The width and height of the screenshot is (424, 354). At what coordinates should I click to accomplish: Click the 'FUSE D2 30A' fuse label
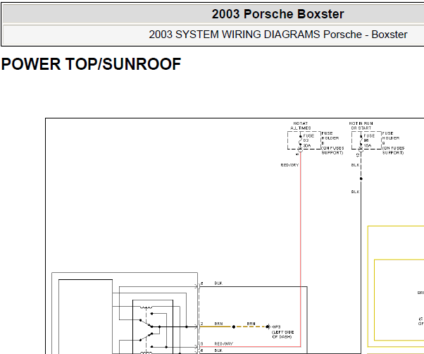tap(308, 140)
